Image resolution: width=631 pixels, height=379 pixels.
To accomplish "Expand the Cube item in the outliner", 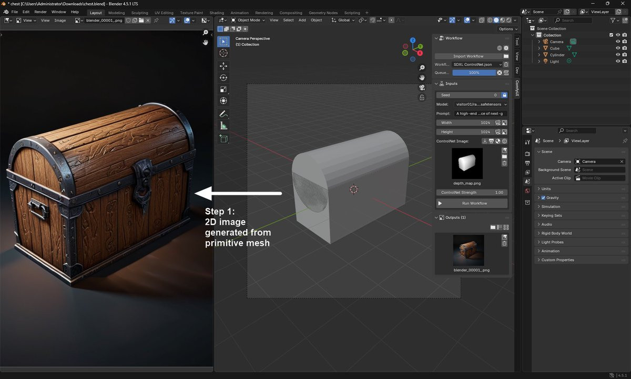I will (x=539, y=48).
